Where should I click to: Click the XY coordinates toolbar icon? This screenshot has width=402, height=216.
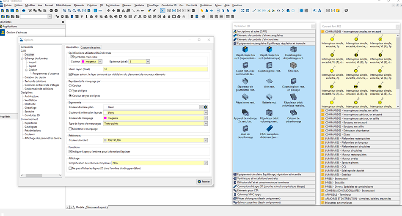pyautogui.click(x=278, y=10)
